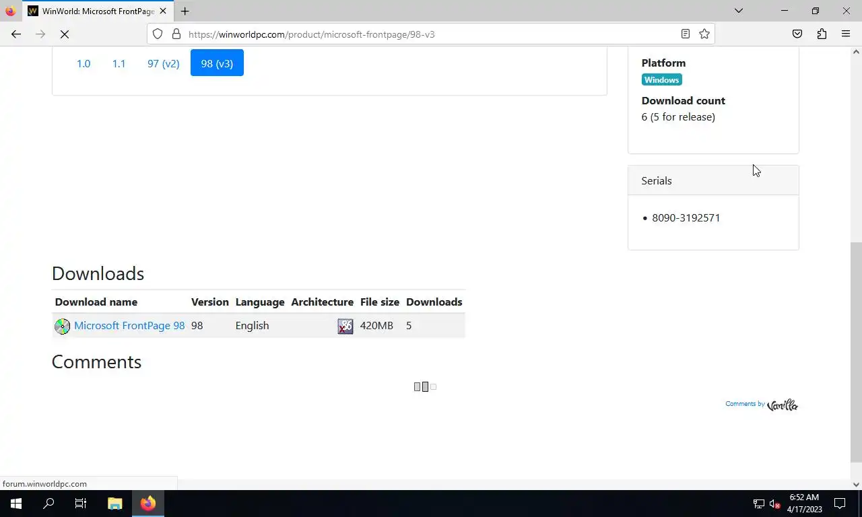Click Comments by Vanilla link
The width and height of the screenshot is (862, 517).
point(762,405)
